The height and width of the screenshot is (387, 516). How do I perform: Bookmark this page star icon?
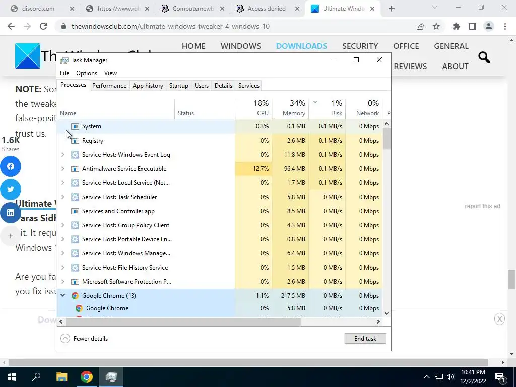(436, 26)
